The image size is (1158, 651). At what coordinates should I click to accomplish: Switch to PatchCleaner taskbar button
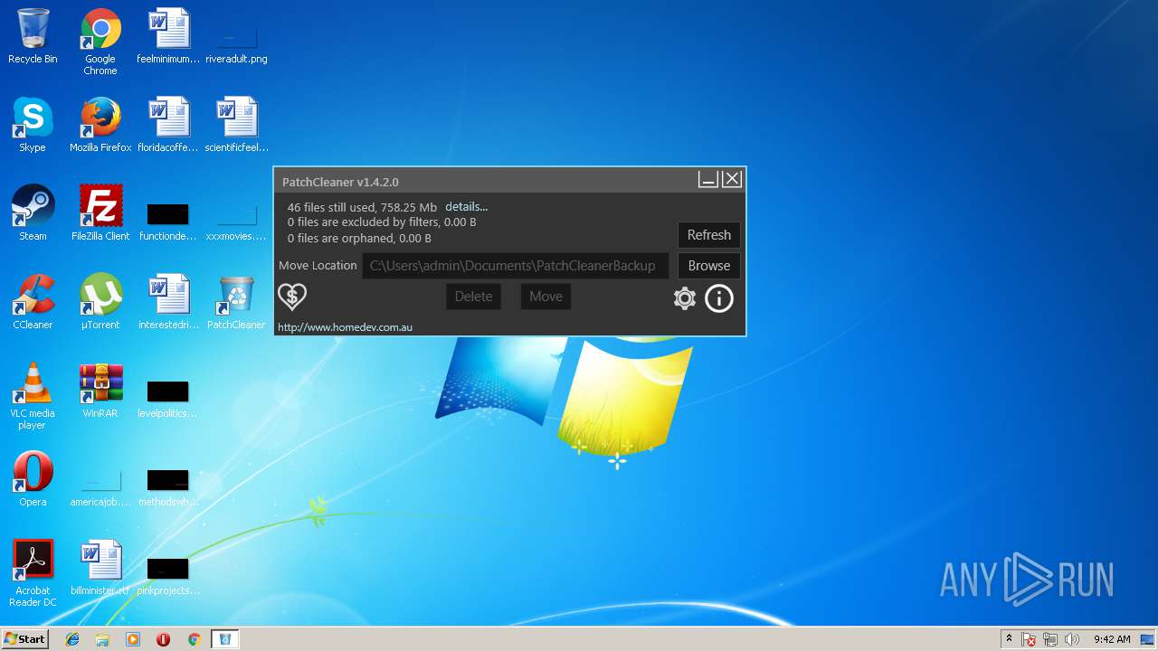click(x=225, y=639)
